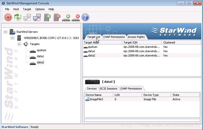Click the green Refresh arrows icon
This screenshot has width=203, height=130.
18,17
